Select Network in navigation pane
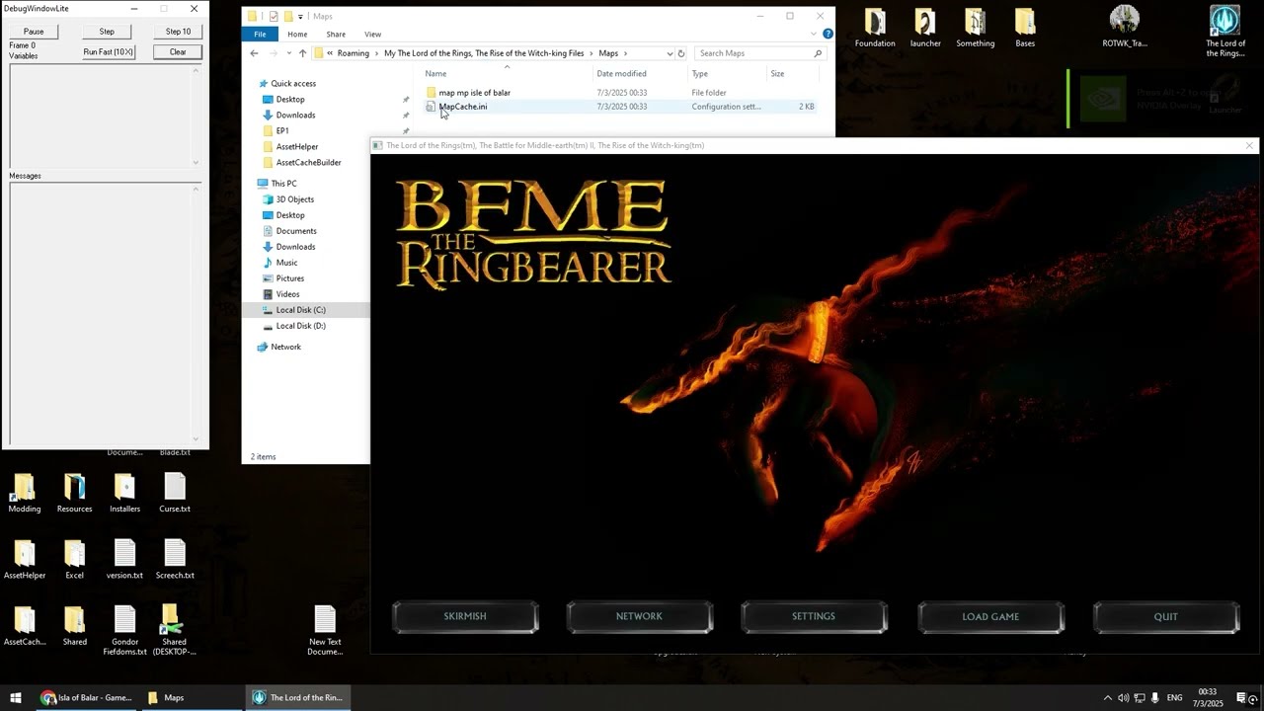This screenshot has height=711, width=1264. [x=285, y=348]
